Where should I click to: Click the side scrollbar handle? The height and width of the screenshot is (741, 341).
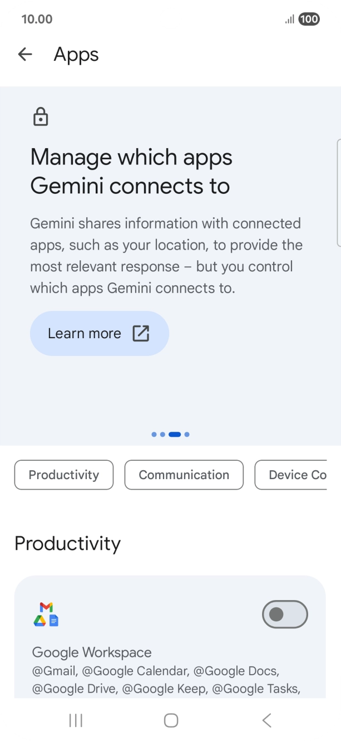[338, 192]
